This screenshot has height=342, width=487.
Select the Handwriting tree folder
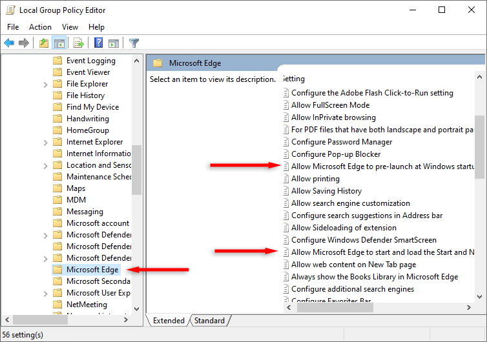coord(88,119)
